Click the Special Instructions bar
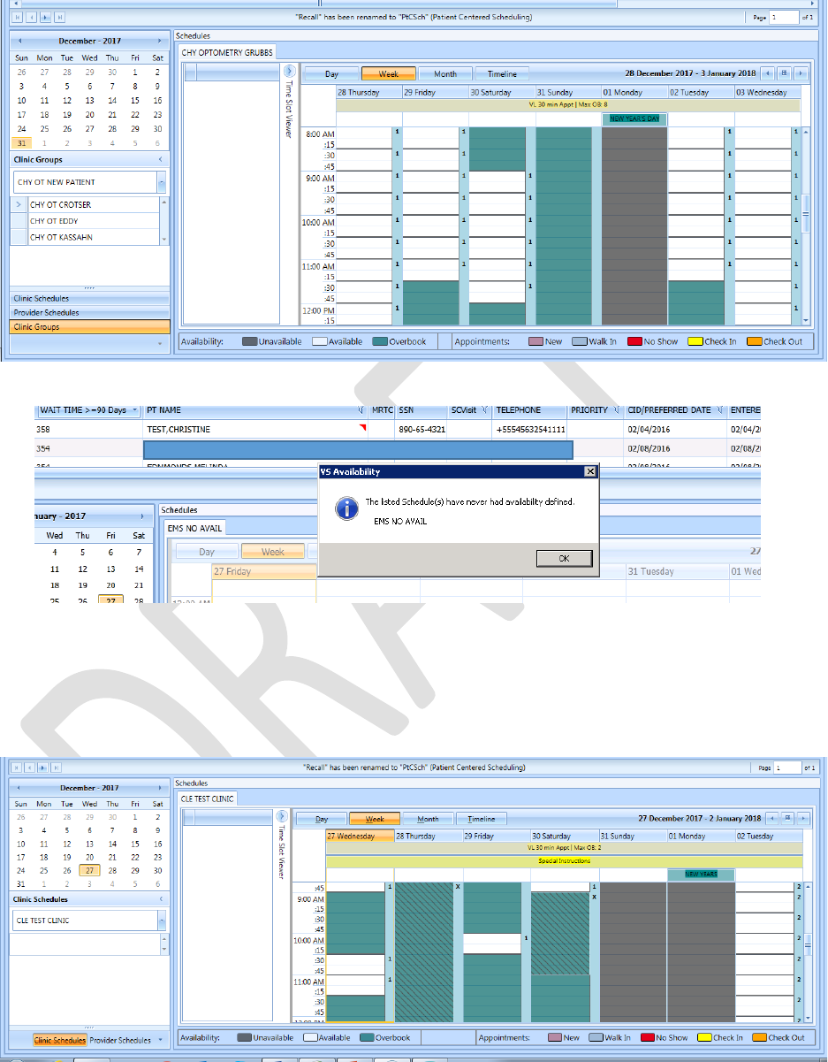 point(564,860)
